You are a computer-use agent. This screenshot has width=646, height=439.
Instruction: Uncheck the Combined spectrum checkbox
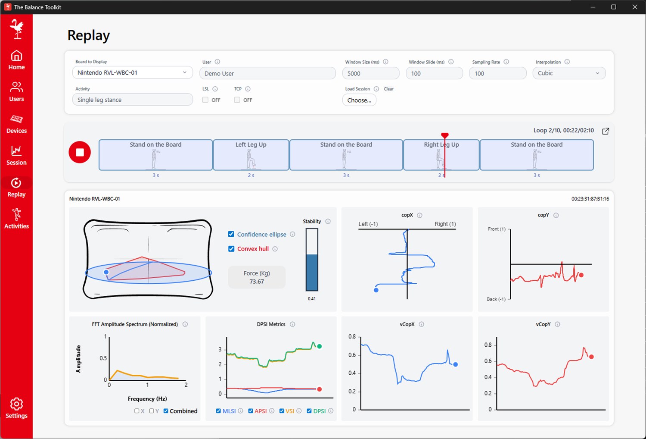tap(166, 411)
